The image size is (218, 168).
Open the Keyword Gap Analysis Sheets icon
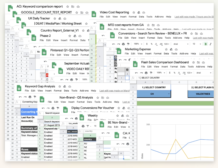point(19,88)
